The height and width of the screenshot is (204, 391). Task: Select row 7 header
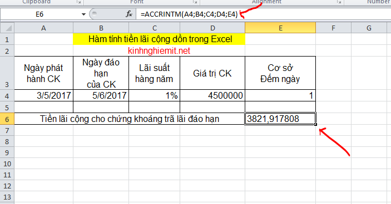pyautogui.click(x=7, y=130)
